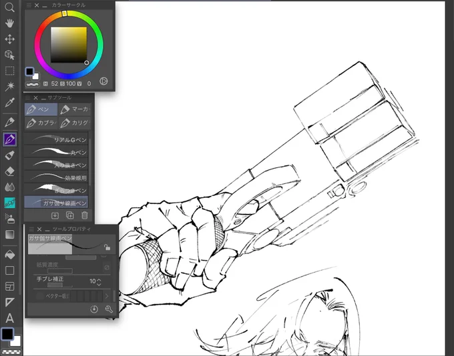Screen dimensions: 454x356
Task: Click black main color at toolbar bottom
Action: 7,334
